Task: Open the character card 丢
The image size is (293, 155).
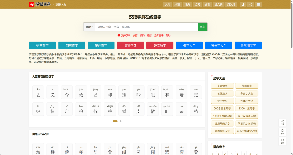Action: click(38, 93)
